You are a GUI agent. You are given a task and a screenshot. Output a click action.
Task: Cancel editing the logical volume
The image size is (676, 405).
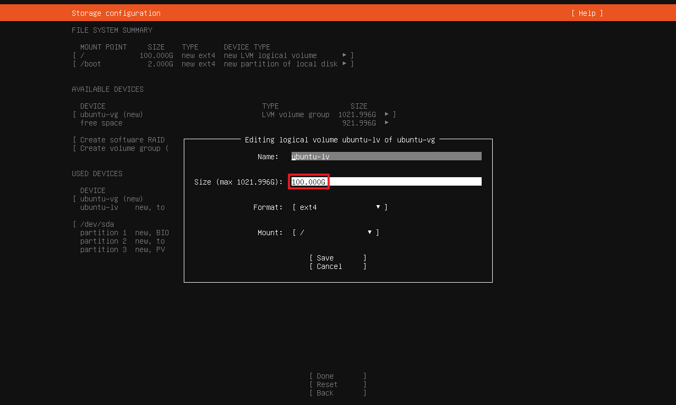(x=338, y=266)
